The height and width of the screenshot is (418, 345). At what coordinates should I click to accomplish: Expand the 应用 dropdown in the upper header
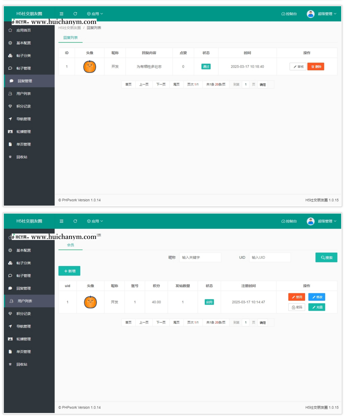point(95,14)
